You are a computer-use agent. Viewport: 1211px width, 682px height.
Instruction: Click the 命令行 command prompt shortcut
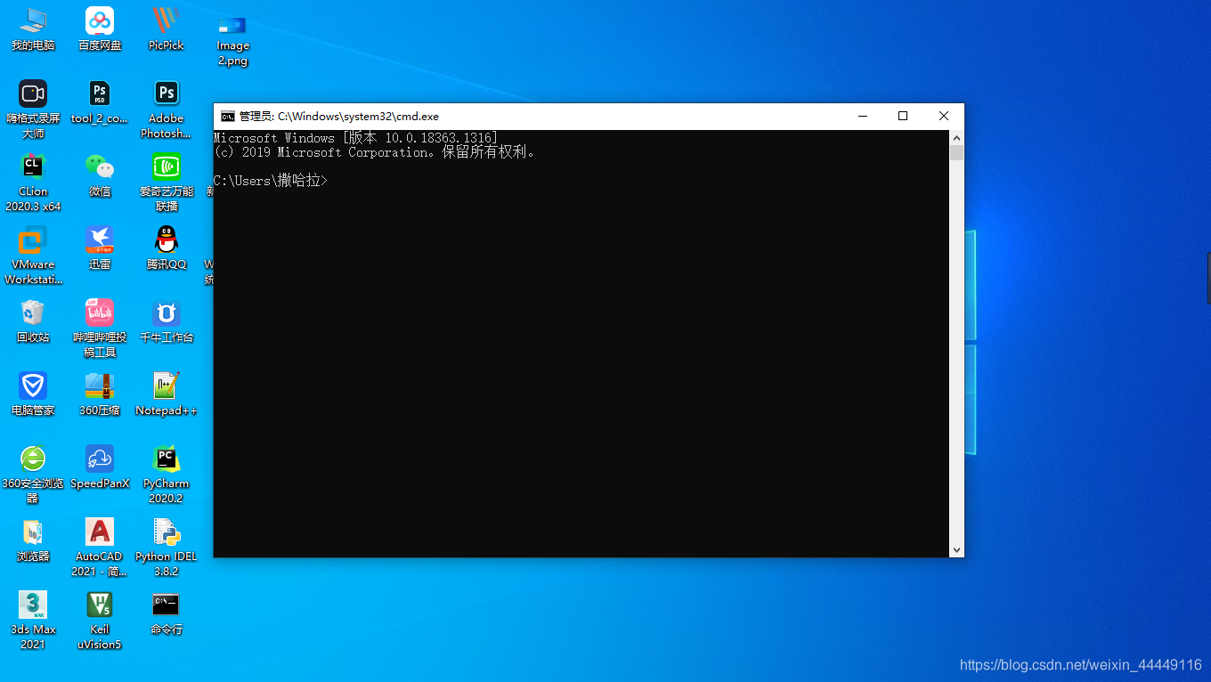167,613
